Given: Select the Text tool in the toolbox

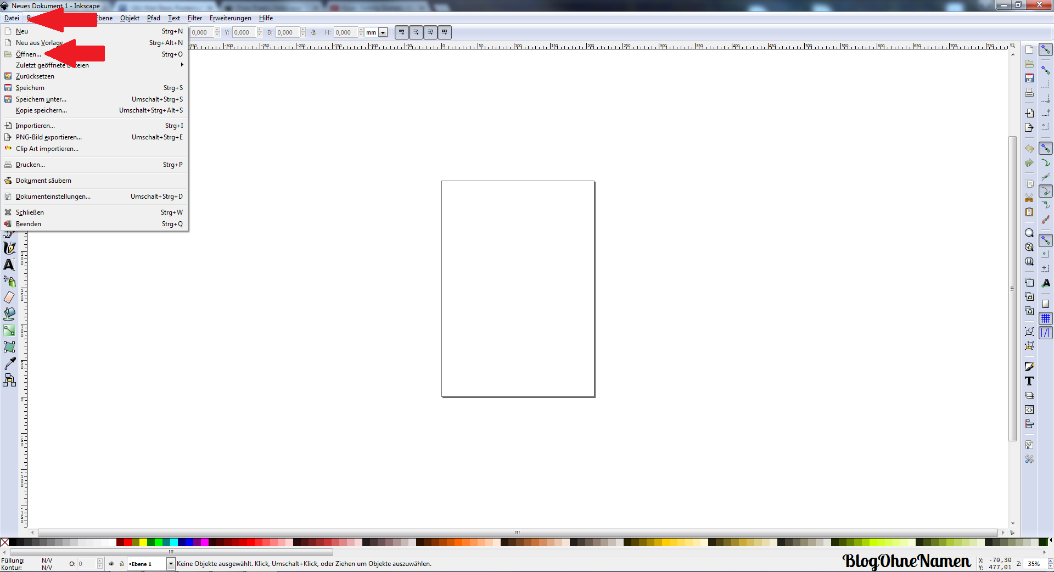Looking at the screenshot, I should pos(9,265).
